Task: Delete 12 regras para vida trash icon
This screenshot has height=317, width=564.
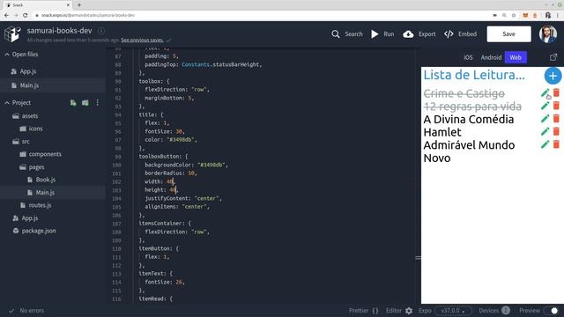Action: (x=556, y=106)
